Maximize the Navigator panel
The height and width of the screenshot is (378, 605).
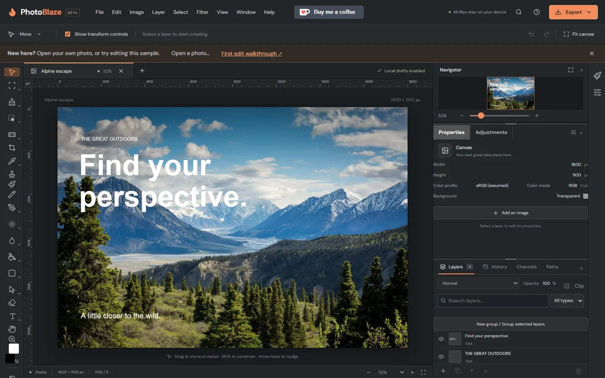click(x=571, y=70)
